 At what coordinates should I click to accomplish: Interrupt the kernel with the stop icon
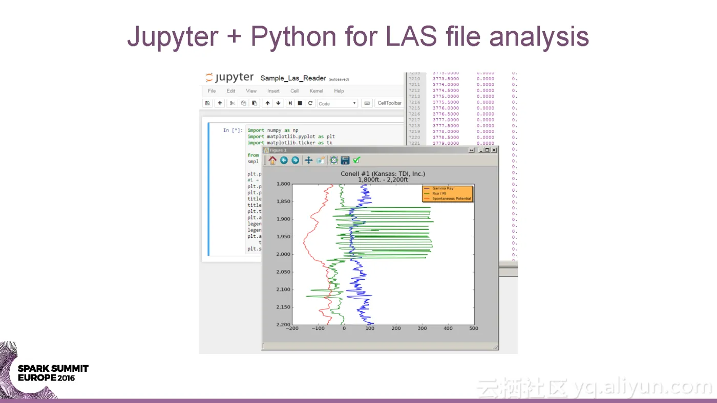pos(300,103)
